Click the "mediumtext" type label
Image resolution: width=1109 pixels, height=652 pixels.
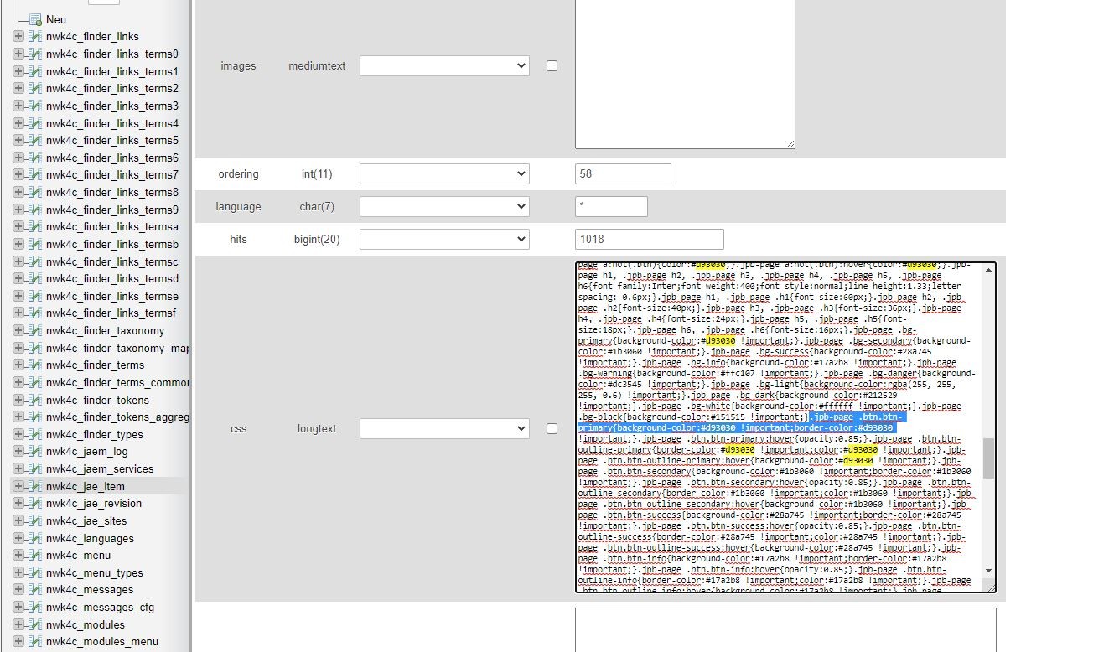point(317,65)
